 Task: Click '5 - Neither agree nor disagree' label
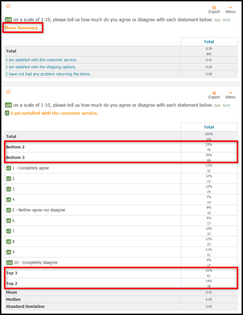point(39,210)
